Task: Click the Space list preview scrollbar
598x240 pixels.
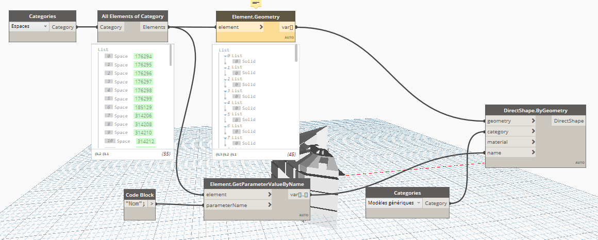Action: 171,55
